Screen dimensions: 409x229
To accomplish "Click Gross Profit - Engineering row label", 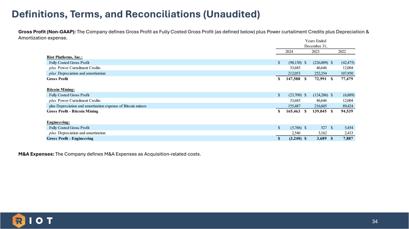I will 70,139.
